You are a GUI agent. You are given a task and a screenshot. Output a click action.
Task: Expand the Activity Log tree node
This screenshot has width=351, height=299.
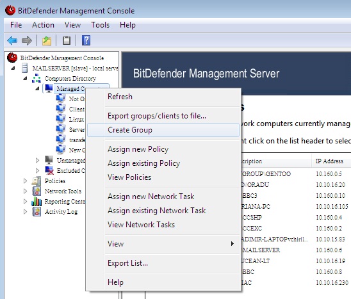coord(25,212)
